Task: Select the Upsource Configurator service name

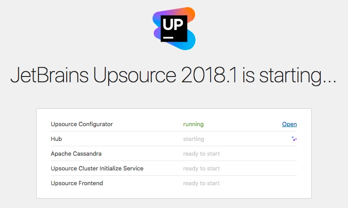Action: [82, 124]
